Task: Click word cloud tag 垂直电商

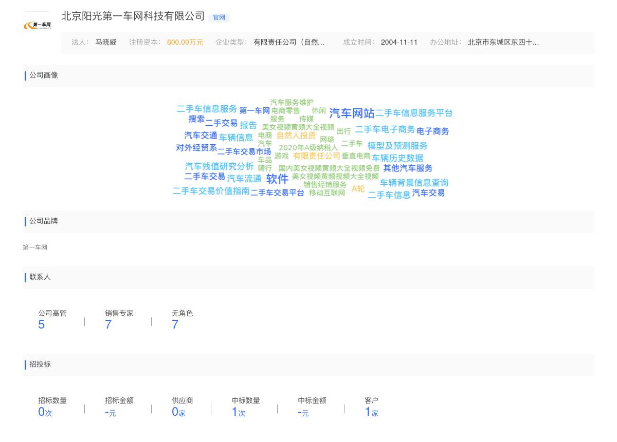Action: (356, 156)
